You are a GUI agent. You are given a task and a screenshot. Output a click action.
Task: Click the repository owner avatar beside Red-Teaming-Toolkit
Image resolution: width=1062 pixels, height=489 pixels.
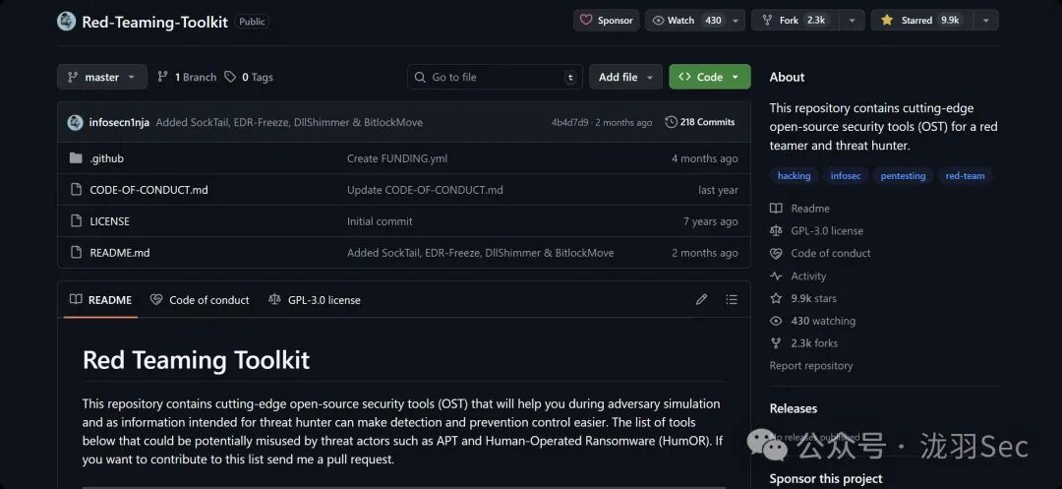pyautogui.click(x=67, y=21)
